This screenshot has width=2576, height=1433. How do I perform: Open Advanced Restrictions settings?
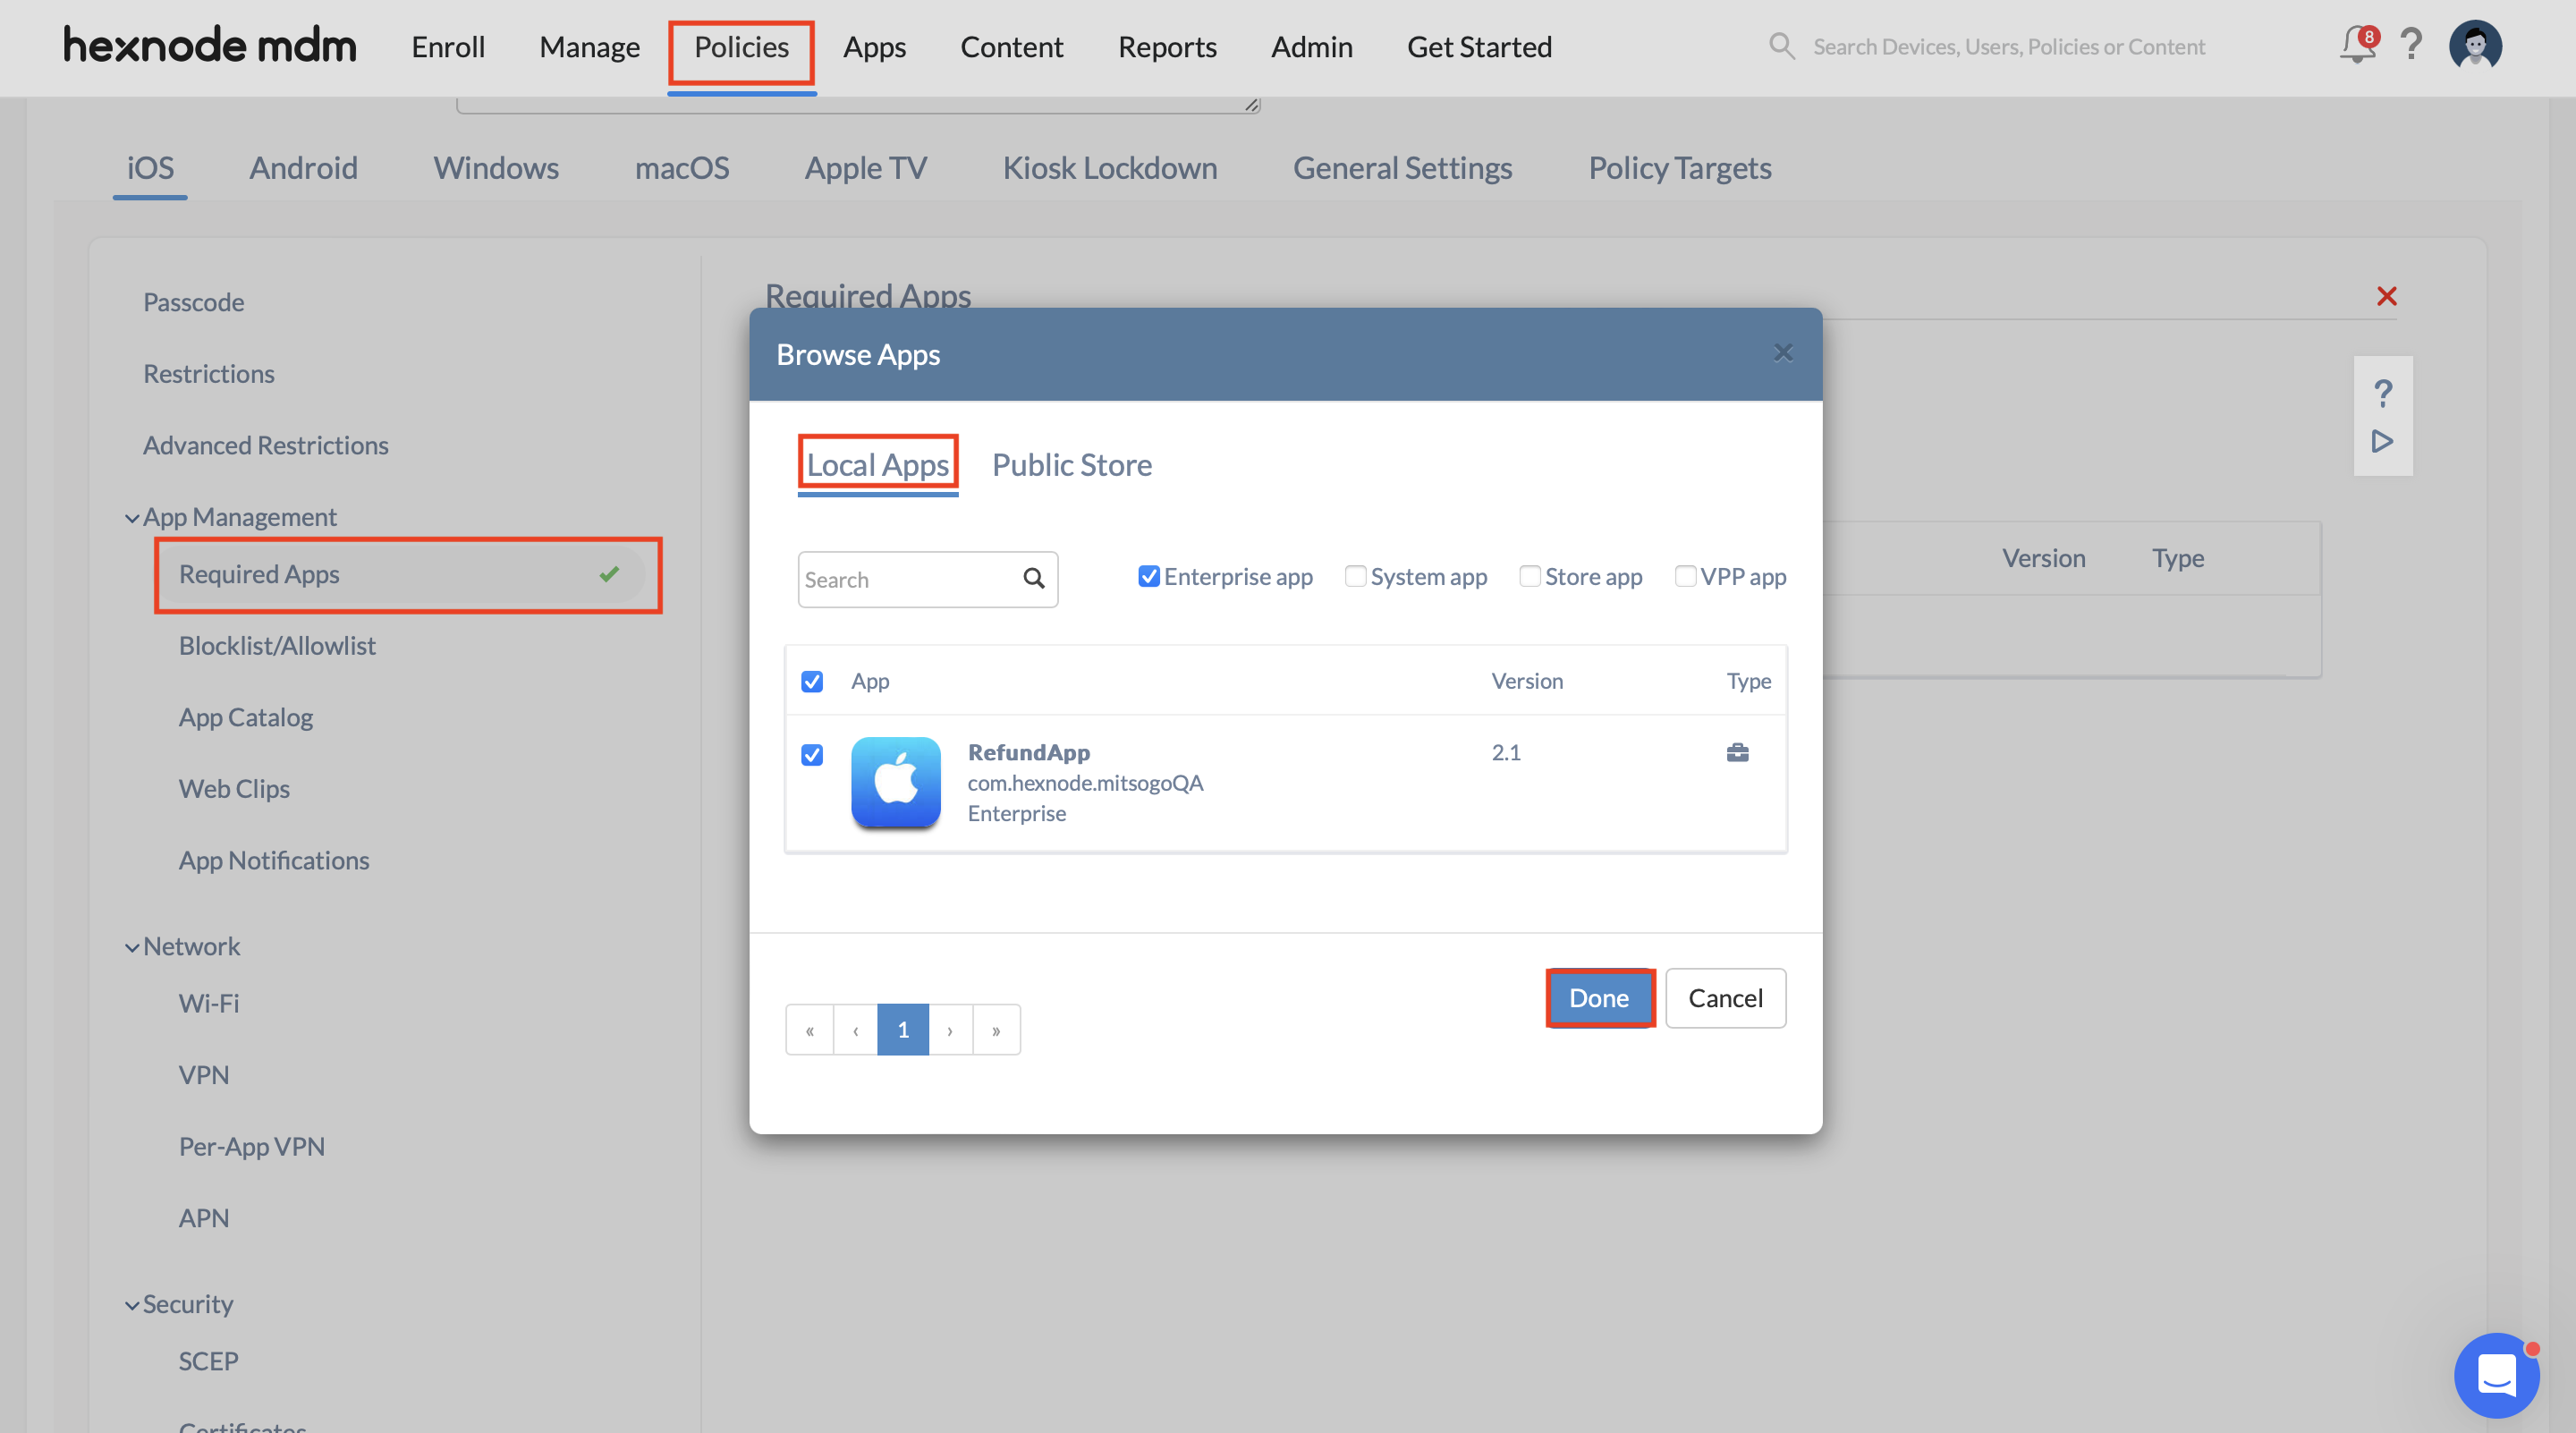coord(265,445)
